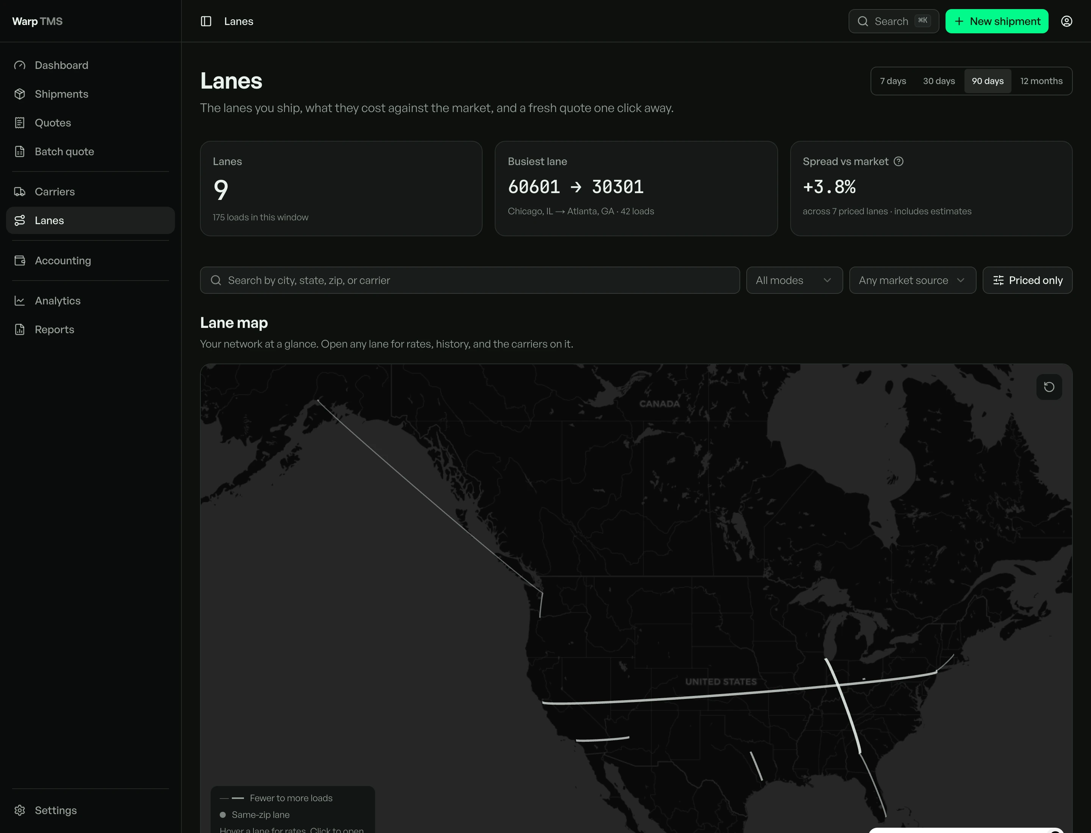The image size is (1091, 833).
Task: Toggle the sidebar panel icon
Action: pos(206,21)
